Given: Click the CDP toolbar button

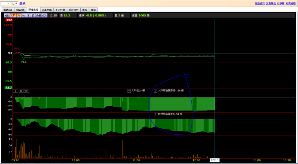Looking at the screenshot, I should [x=44, y=16].
